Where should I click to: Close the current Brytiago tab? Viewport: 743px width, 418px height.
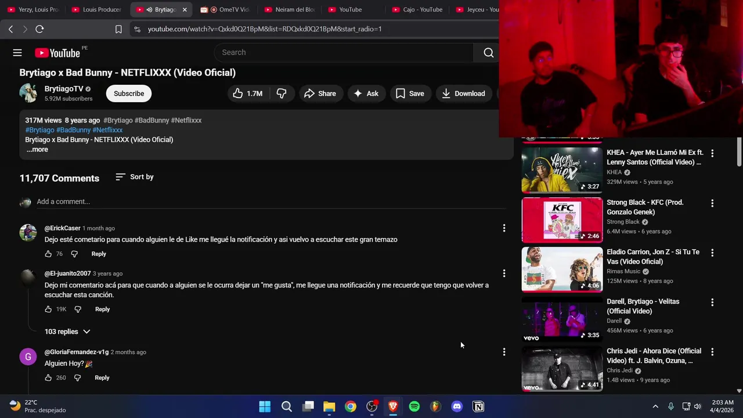point(185,10)
